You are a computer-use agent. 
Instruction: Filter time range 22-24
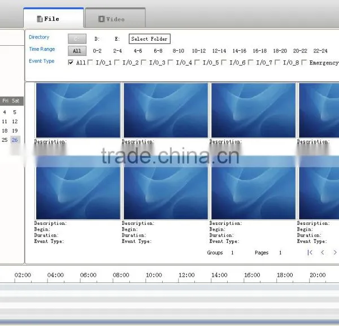320,51
